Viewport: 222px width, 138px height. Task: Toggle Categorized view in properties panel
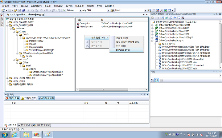tap(153, 80)
